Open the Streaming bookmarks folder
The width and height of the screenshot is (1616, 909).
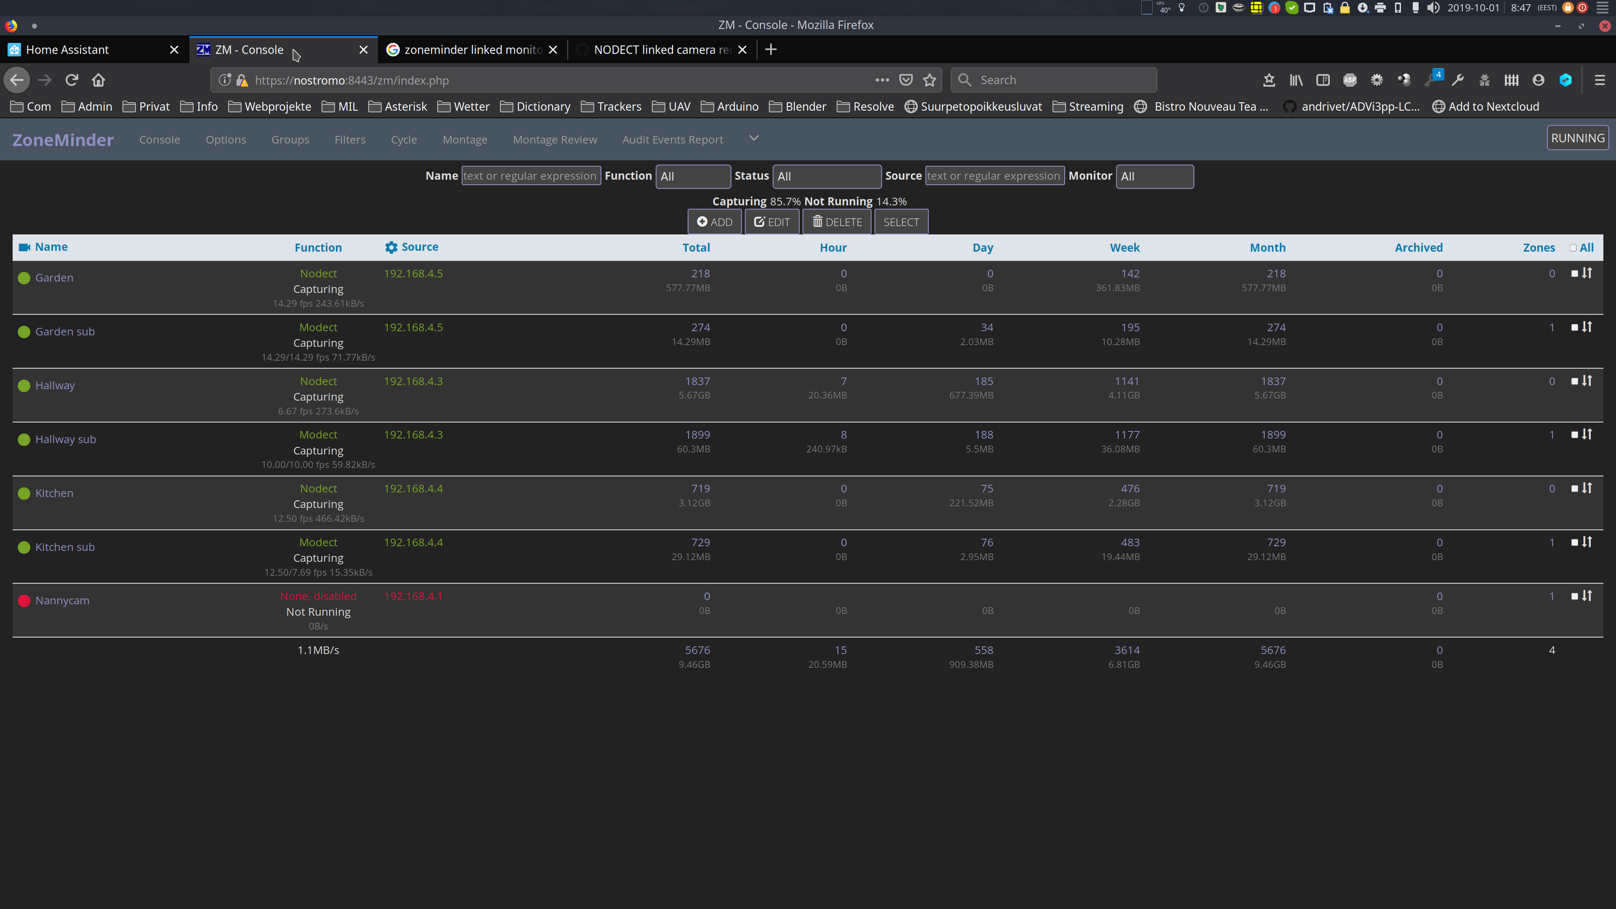1088,106
